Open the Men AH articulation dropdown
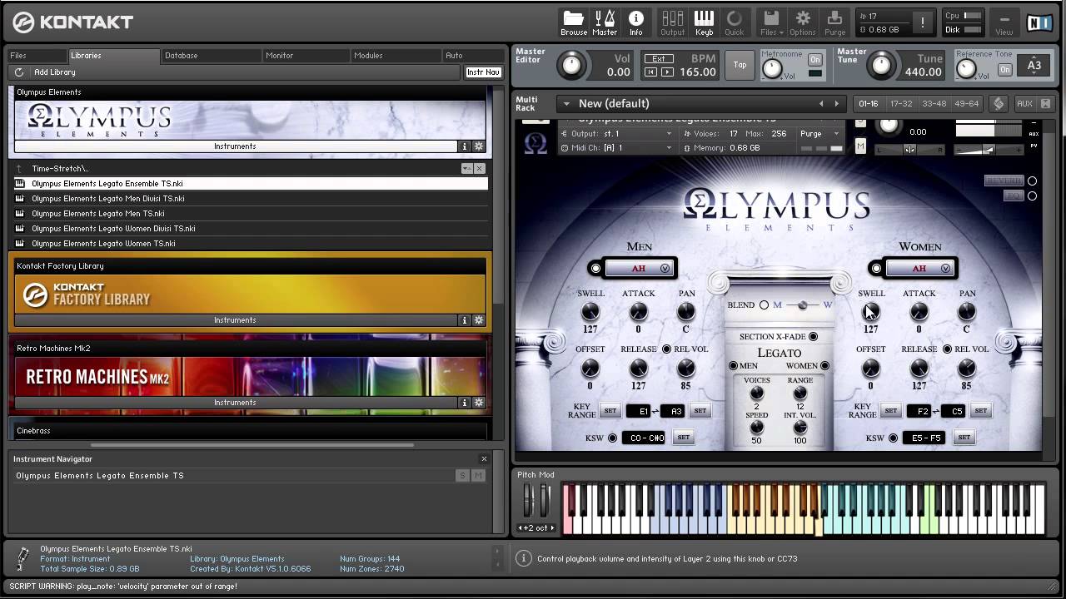Viewport: 1066px width, 599px height. click(x=639, y=268)
